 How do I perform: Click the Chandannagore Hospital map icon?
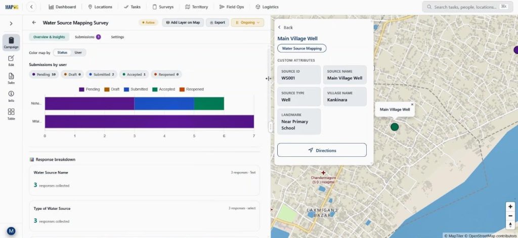(323, 173)
